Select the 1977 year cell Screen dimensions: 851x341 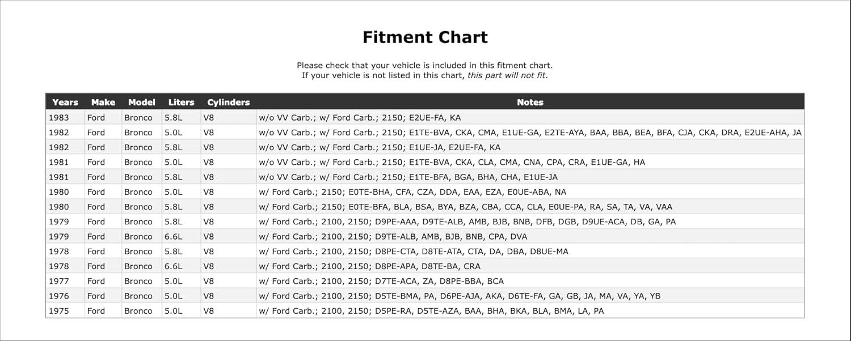(59, 281)
